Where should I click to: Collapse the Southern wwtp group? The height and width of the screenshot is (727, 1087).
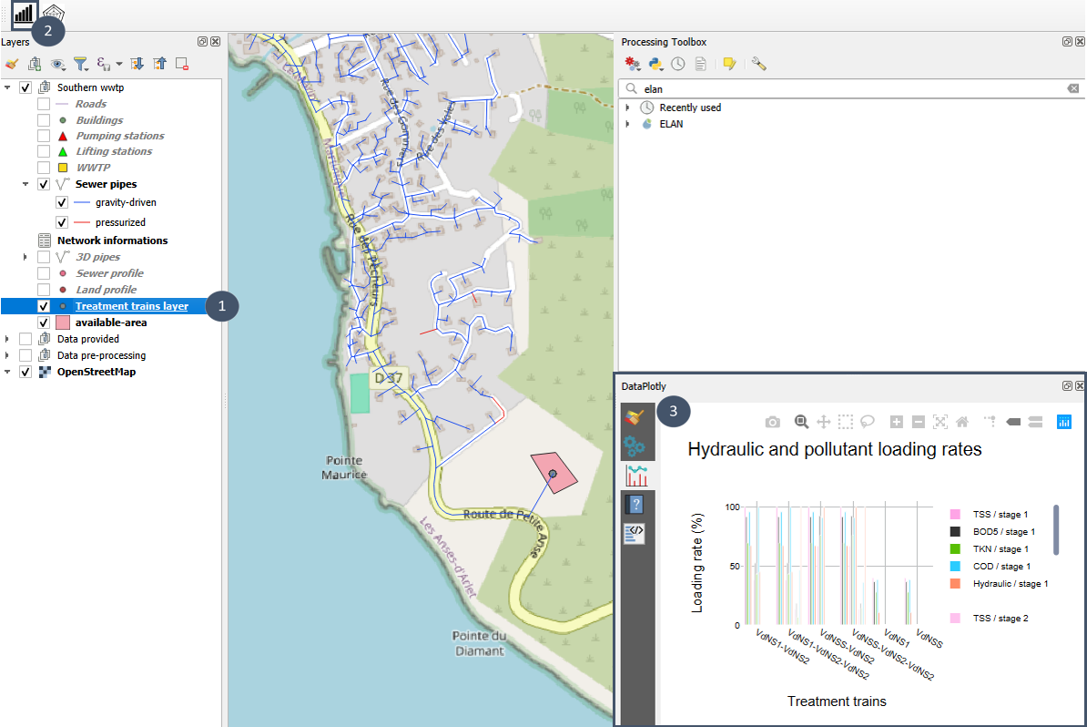pyautogui.click(x=8, y=87)
